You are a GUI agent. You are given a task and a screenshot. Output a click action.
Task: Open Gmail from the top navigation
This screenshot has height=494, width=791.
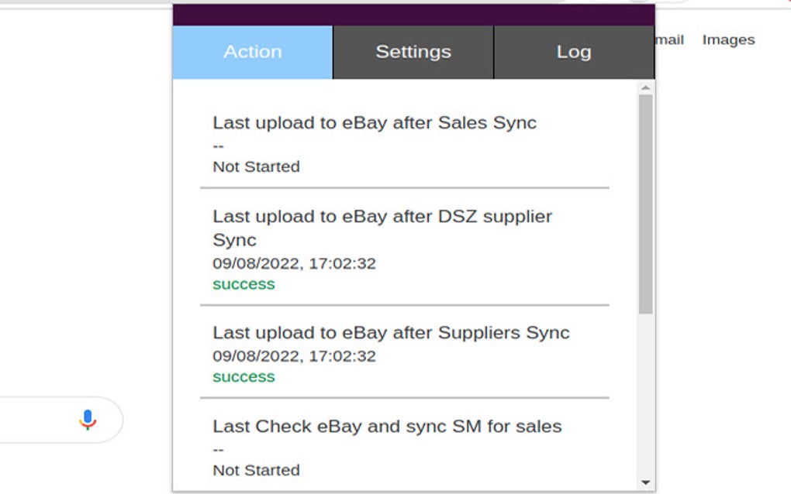(669, 39)
